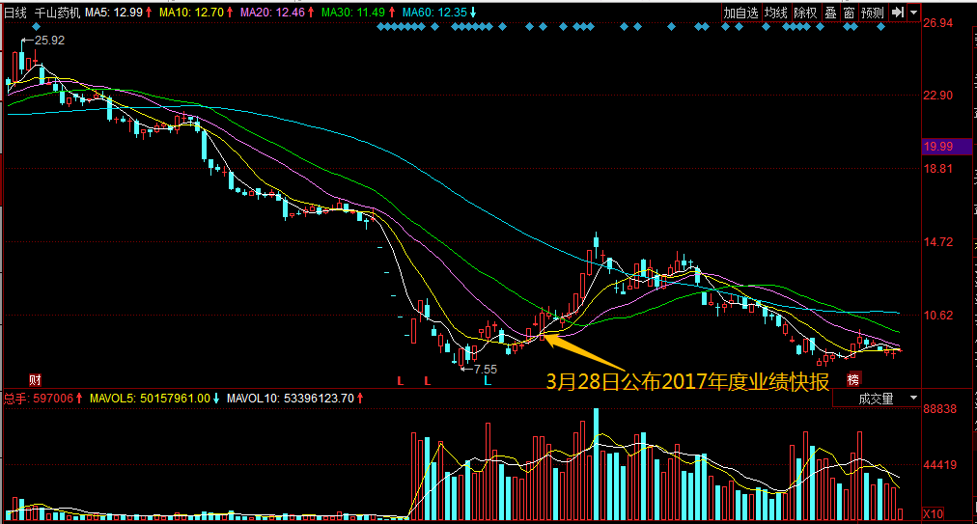Click the red 财 financial report marker
Image resolution: width=977 pixels, height=524 pixels.
click(36, 379)
